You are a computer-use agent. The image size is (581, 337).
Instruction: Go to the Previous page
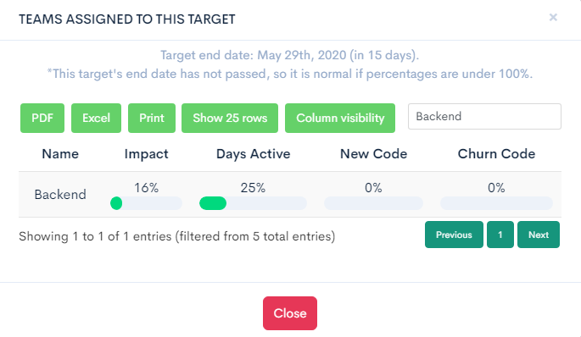pos(454,235)
